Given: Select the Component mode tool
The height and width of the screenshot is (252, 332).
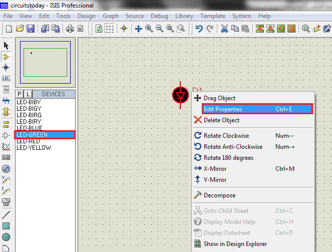Looking at the screenshot, I should 6,57.
